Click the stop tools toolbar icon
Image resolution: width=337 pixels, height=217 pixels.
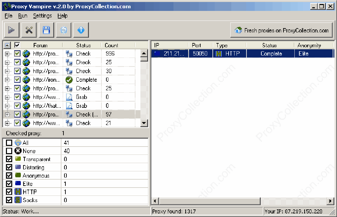[x=29, y=30]
